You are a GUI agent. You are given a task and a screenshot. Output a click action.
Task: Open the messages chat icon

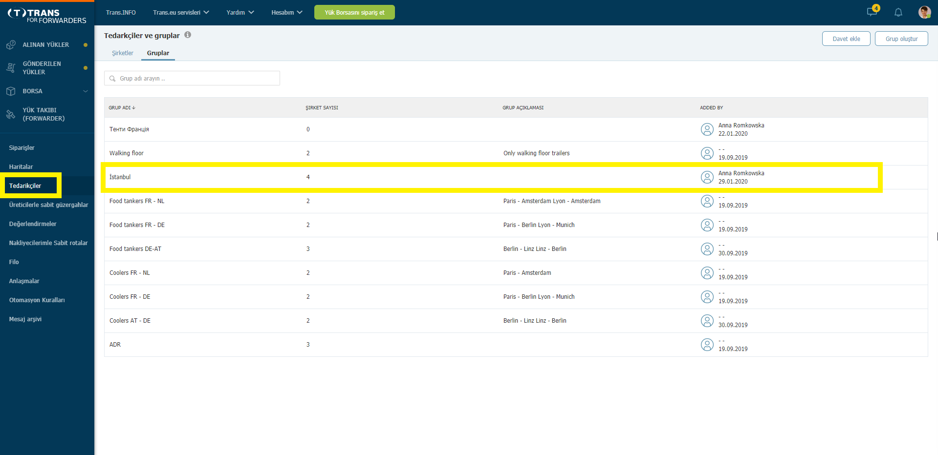(x=872, y=12)
